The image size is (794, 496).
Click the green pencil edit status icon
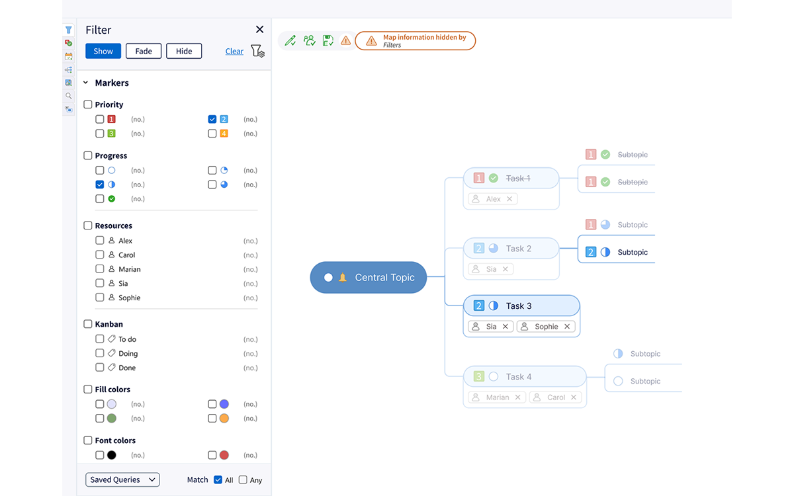click(x=290, y=41)
